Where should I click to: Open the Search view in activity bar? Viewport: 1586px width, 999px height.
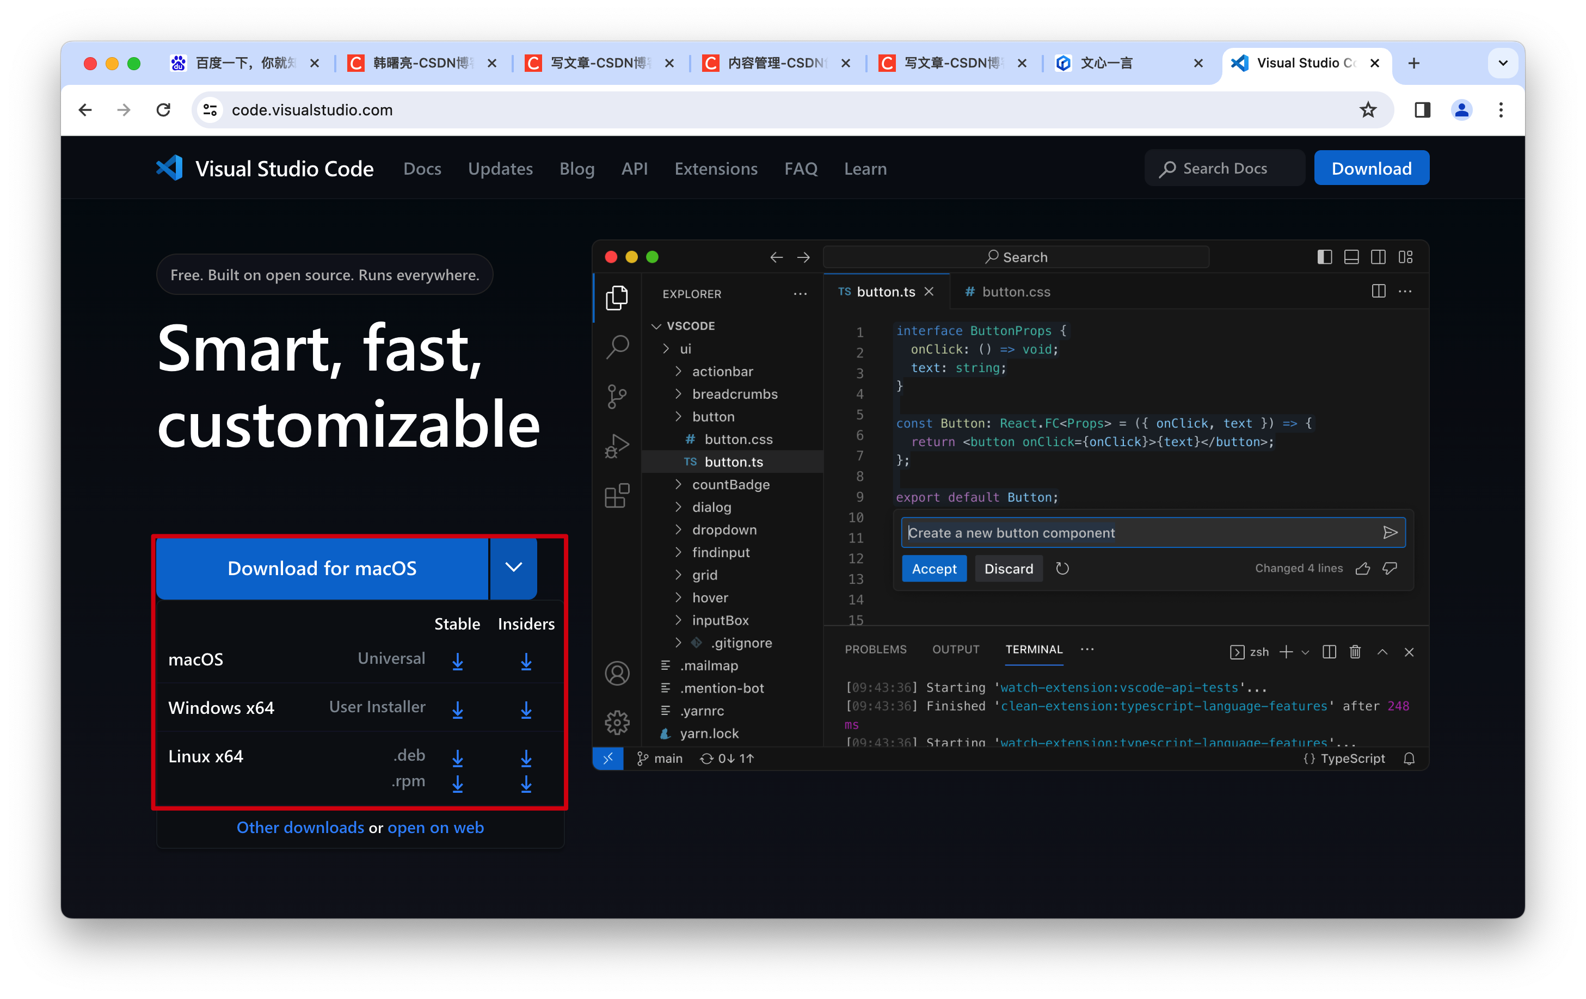(617, 347)
